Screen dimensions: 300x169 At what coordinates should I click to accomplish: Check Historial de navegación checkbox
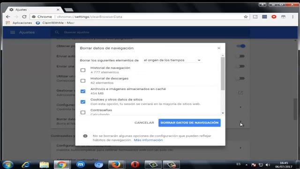(x=83, y=70)
